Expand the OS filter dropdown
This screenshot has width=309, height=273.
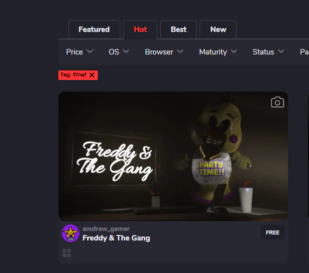point(119,52)
